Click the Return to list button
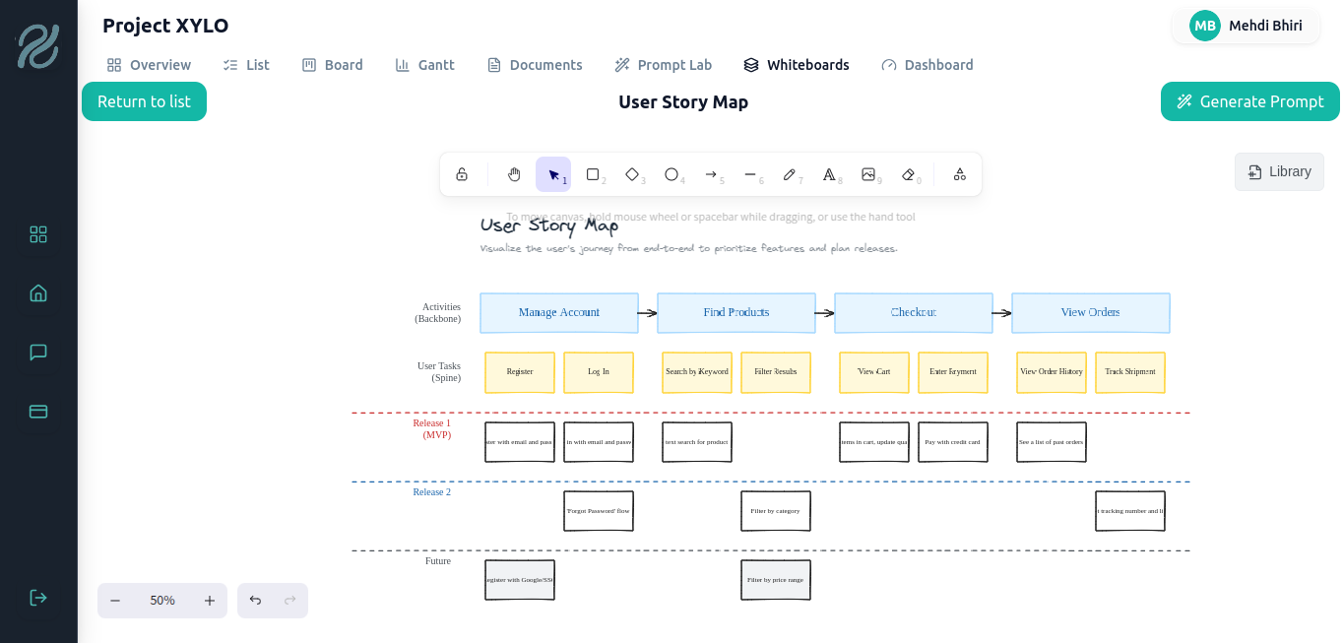 [x=144, y=101]
